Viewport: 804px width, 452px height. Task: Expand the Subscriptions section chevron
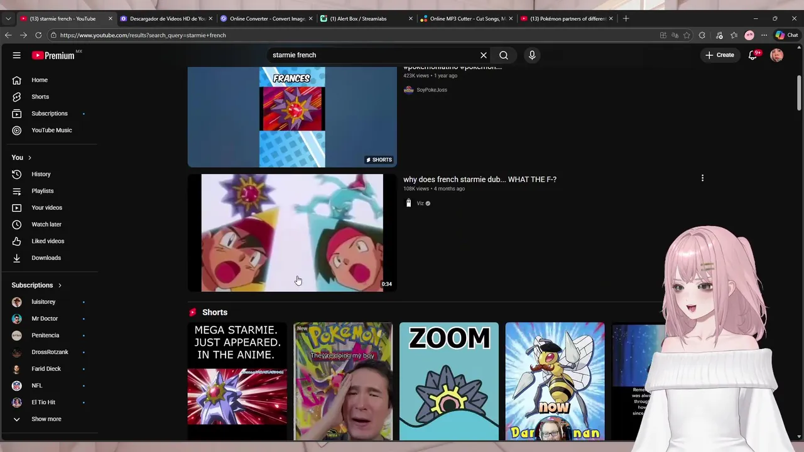pyautogui.click(x=60, y=285)
